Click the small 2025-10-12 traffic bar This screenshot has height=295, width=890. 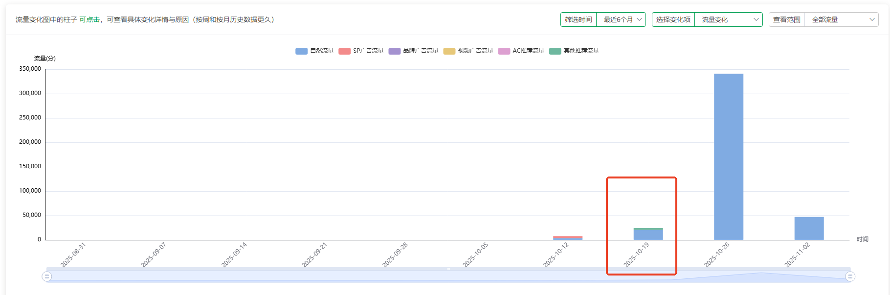tap(568, 238)
